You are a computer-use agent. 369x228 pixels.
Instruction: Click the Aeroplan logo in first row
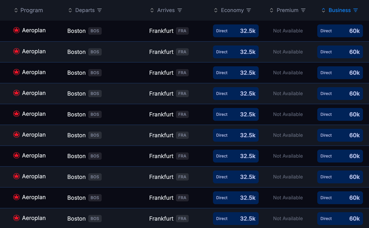coord(16,31)
